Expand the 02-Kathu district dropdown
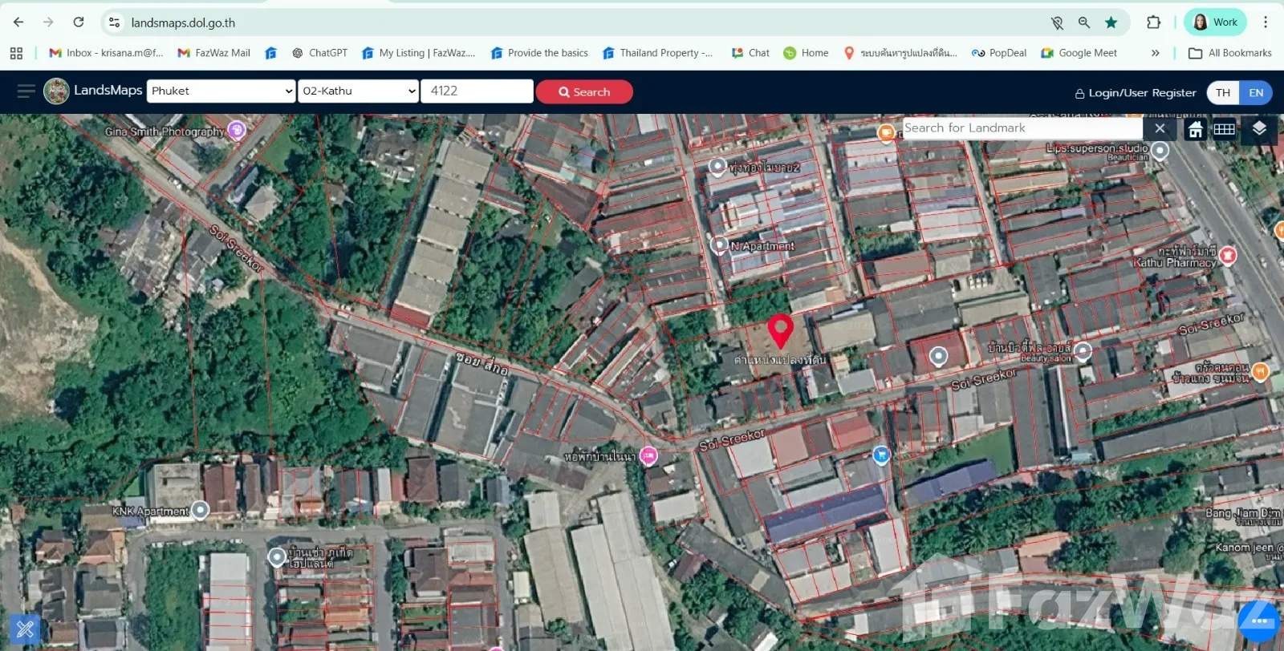This screenshot has height=651, width=1284. [359, 91]
